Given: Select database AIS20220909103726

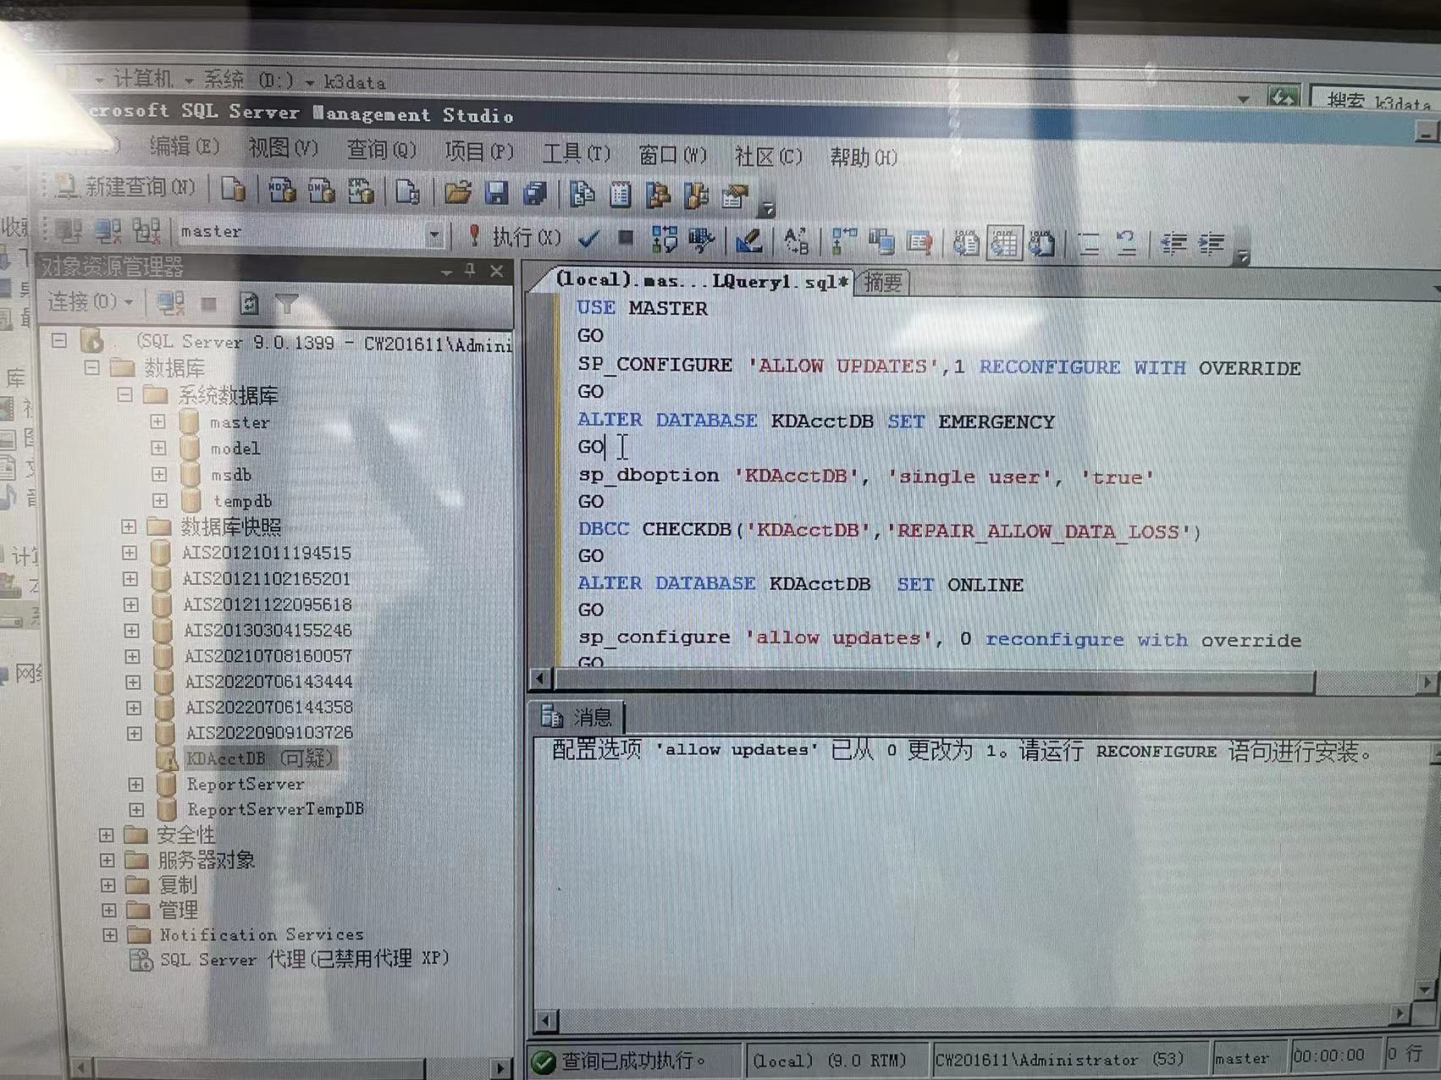Looking at the screenshot, I should [x=269, y=733].
